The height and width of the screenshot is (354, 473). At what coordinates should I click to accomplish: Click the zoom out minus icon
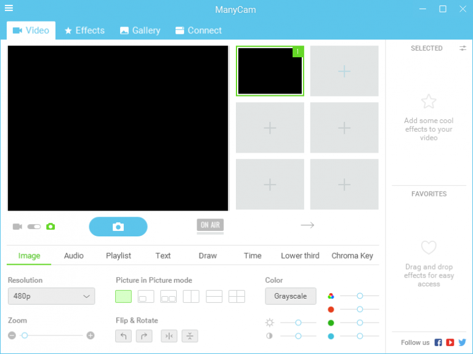[x=12, y=336]
